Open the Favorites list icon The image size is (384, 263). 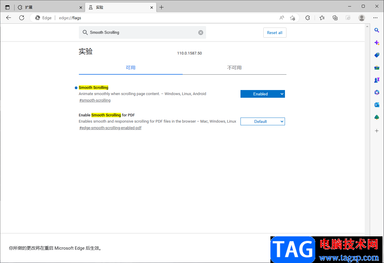pos(322,18)
